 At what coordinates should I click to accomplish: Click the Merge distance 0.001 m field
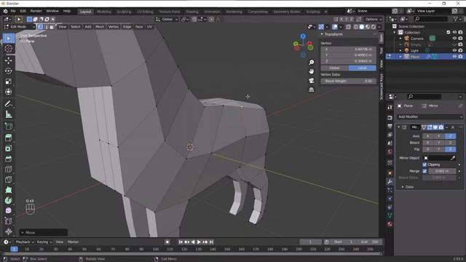click(442, 171)
